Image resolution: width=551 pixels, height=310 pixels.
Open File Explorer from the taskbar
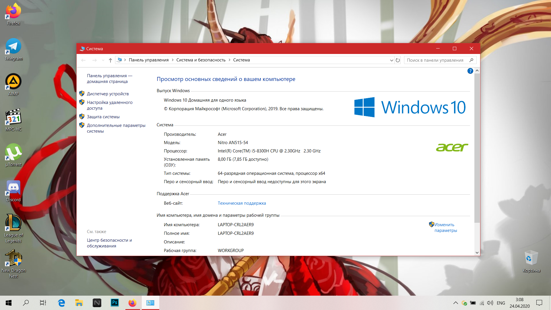pos(79,303)
